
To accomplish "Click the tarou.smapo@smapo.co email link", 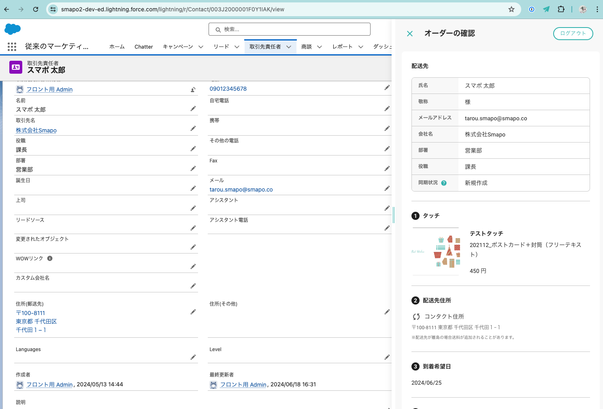I will 241,190.
